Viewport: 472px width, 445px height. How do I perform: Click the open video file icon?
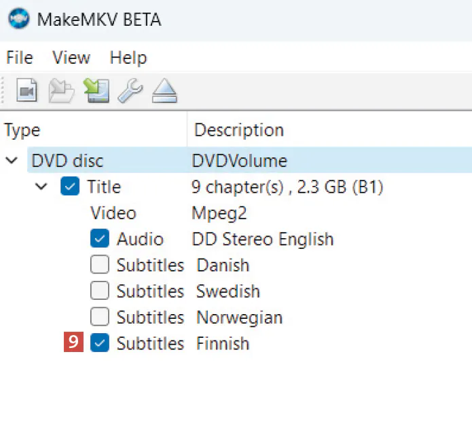tap(26, 90)
